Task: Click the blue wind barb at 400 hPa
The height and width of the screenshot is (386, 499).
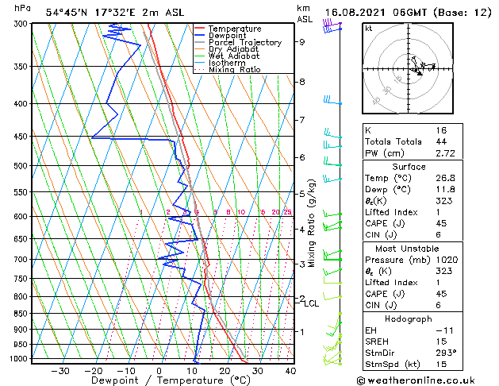Action: tap(332, 101)
